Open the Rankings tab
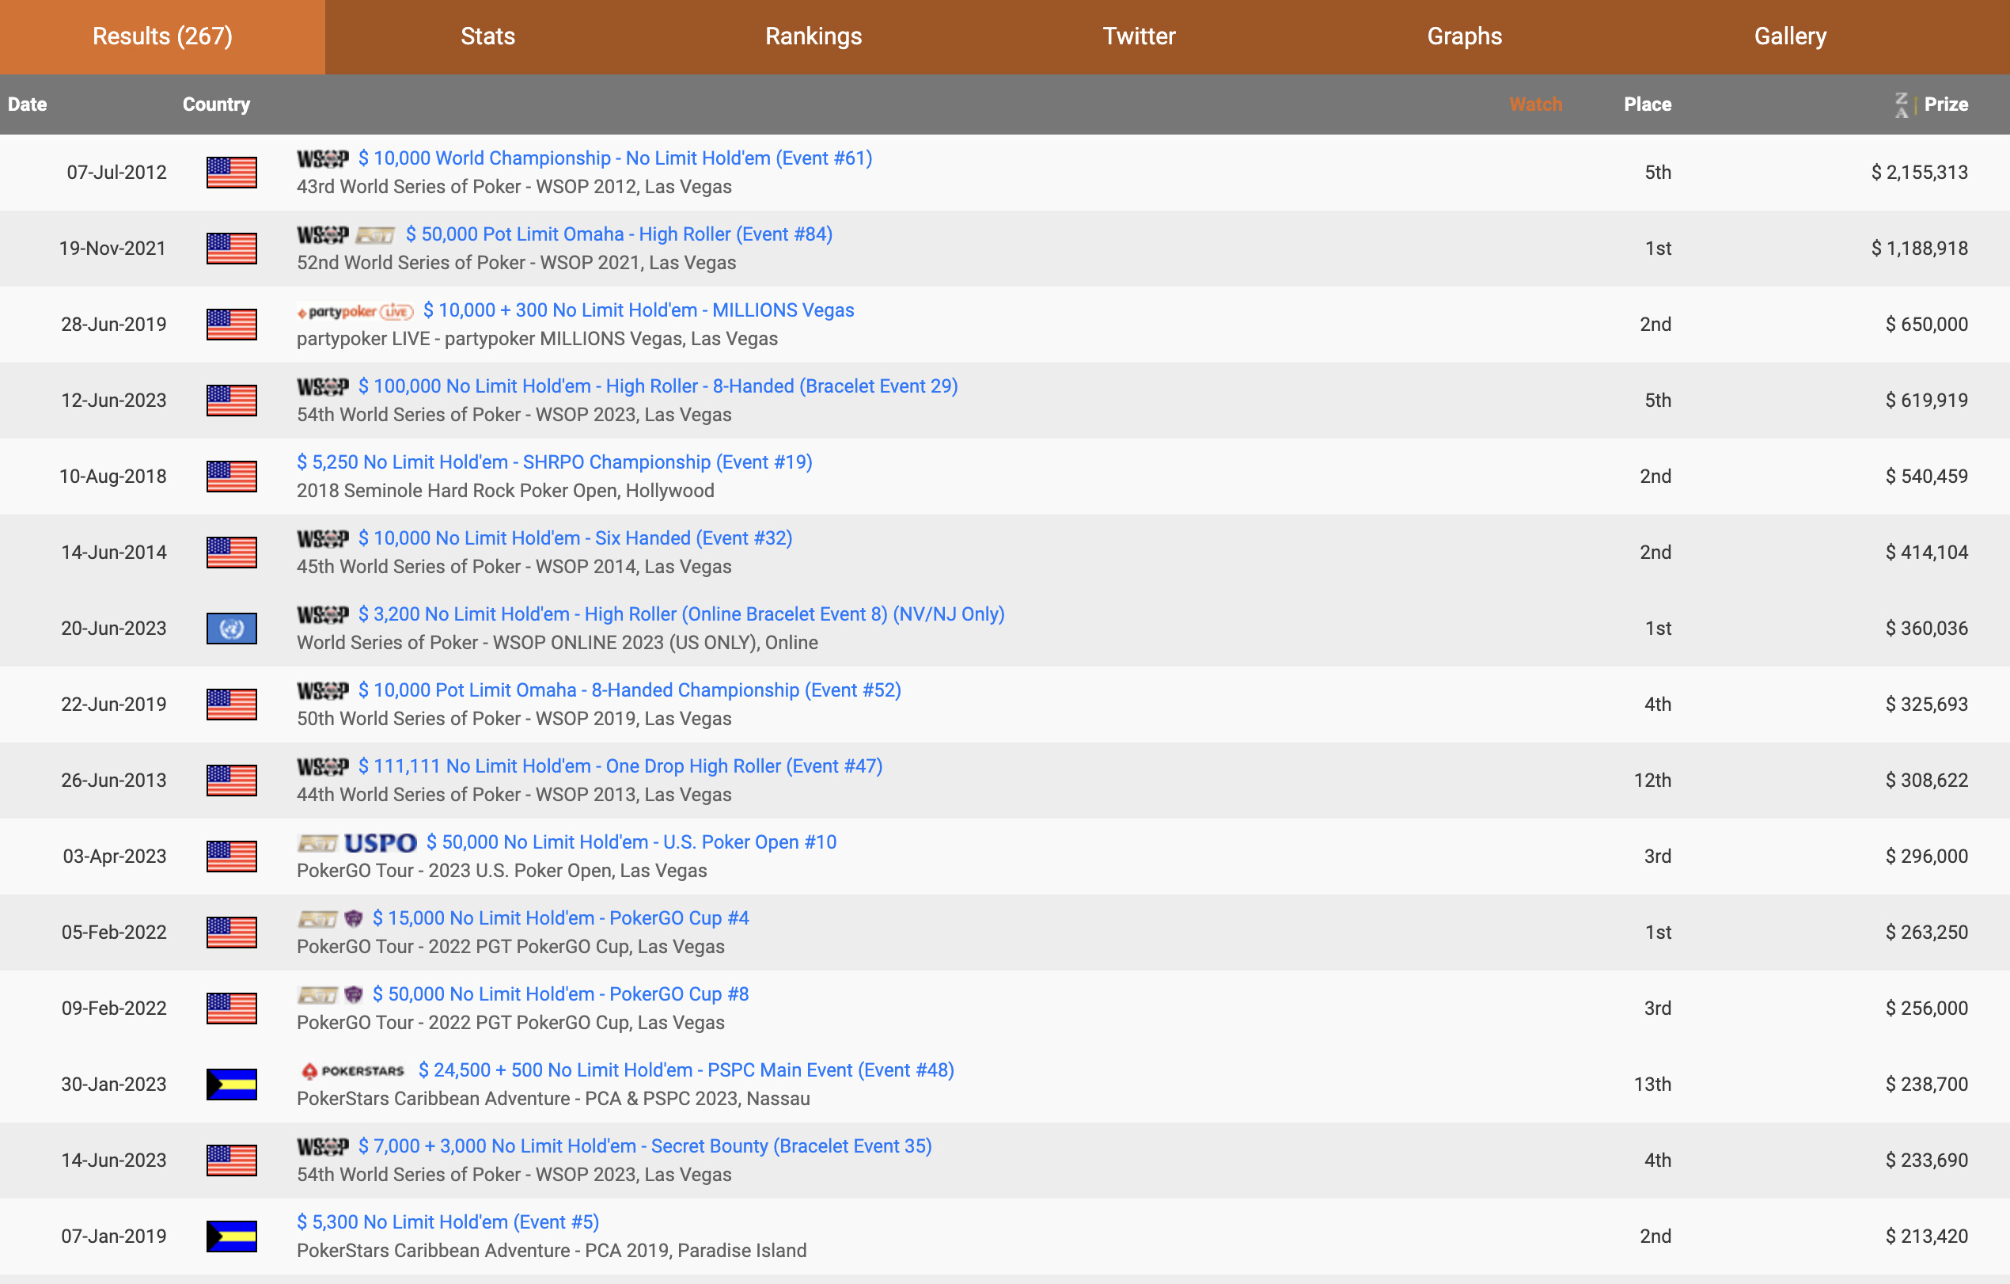The image size is (2010, 1284). (813, 36)
